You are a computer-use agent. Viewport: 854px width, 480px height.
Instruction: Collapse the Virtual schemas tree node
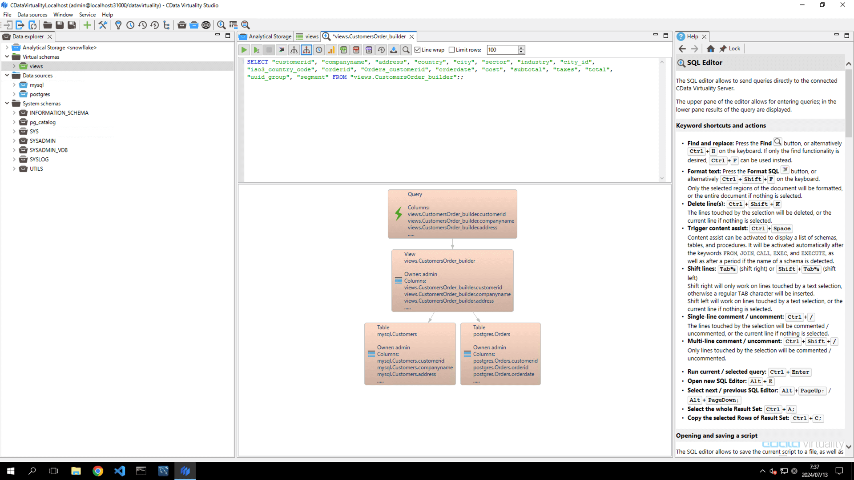click(7, 56)
